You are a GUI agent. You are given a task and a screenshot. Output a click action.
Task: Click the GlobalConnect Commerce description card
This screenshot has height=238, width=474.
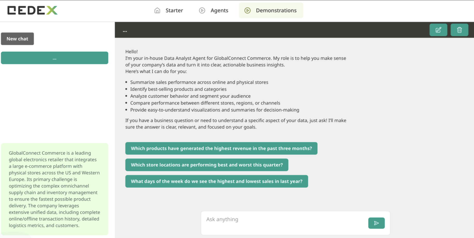coord(54,189)
